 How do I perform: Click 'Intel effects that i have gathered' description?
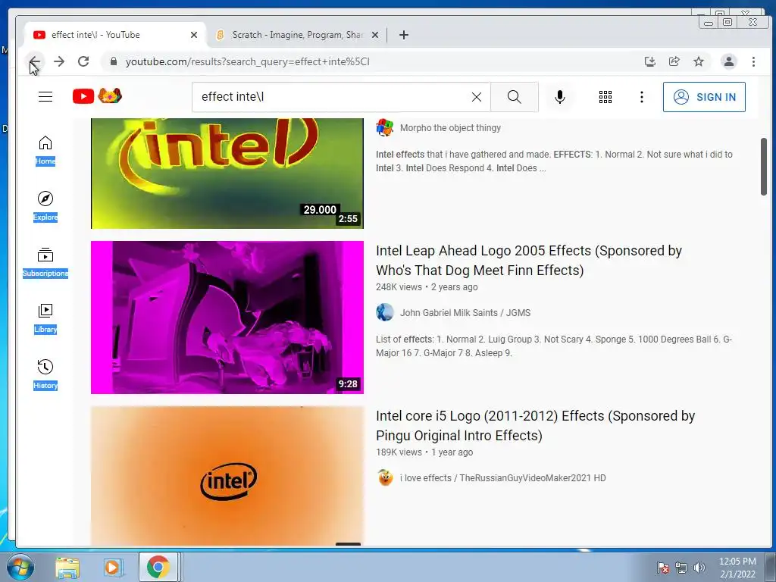[x=554, y=161]
